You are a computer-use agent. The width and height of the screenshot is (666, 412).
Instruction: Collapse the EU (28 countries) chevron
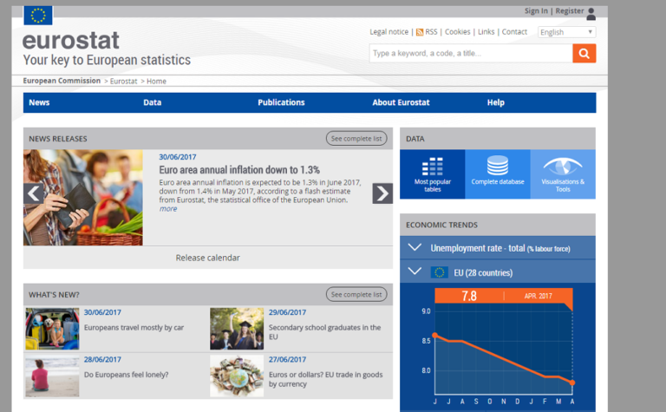(415, 271)
